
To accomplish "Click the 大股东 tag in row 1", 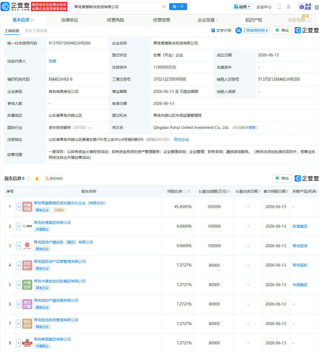I will coord(59,210).
